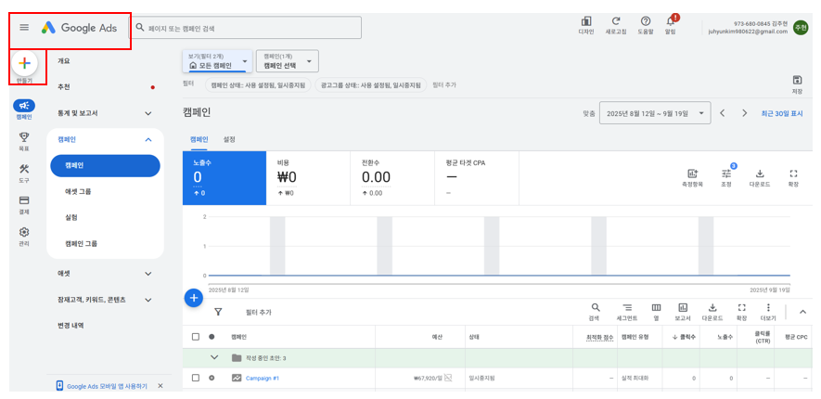The image size is (821, 399).
Task: Click the Campaign #1 status dot
Action: (212, 378)
